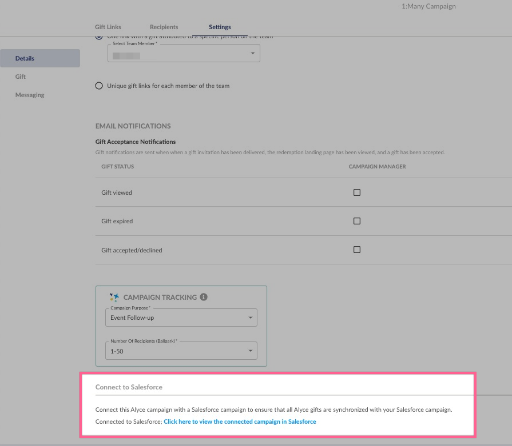Open the Select Team Member dropdown
Viewport: 512px width, 446px height.
[184, 53]
